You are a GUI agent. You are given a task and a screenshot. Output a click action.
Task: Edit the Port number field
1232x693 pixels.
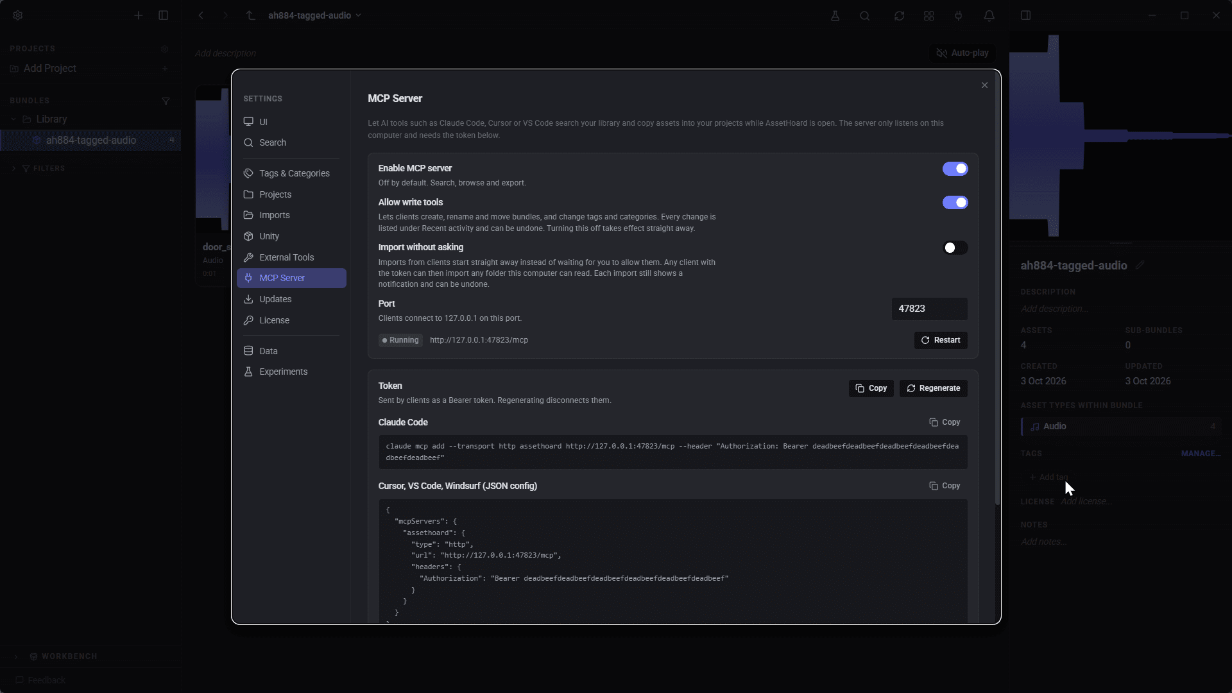click(x=929, y=309)
